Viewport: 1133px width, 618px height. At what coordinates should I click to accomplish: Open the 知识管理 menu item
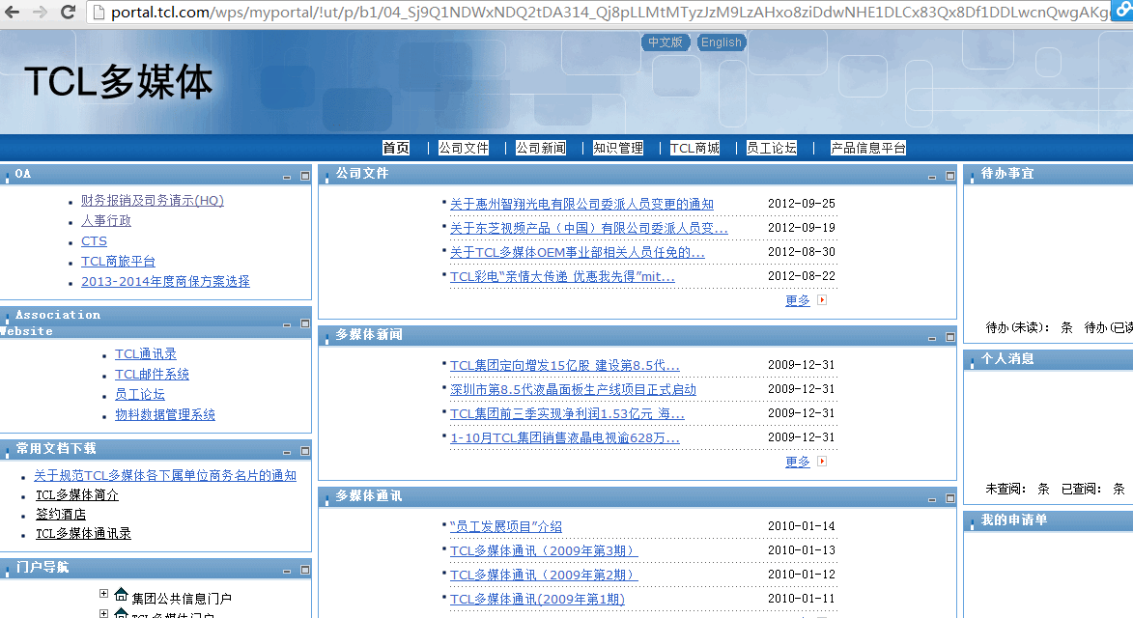tap(618, 148)
